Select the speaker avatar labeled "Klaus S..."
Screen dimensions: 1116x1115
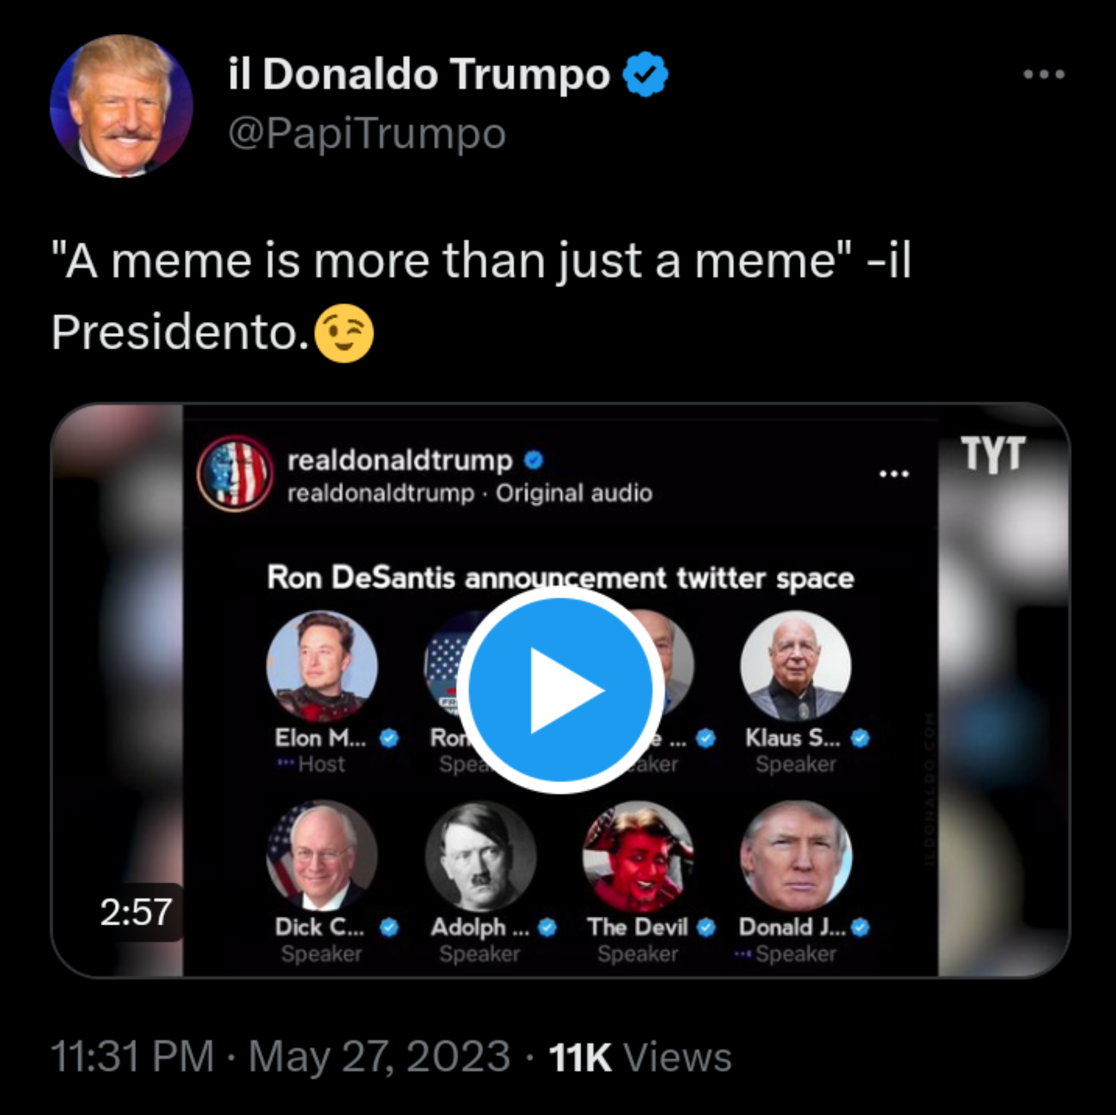[796, 666]
